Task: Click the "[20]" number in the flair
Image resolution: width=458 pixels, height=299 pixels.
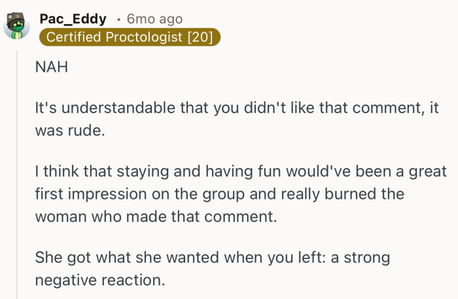Action: pos(200,37)
